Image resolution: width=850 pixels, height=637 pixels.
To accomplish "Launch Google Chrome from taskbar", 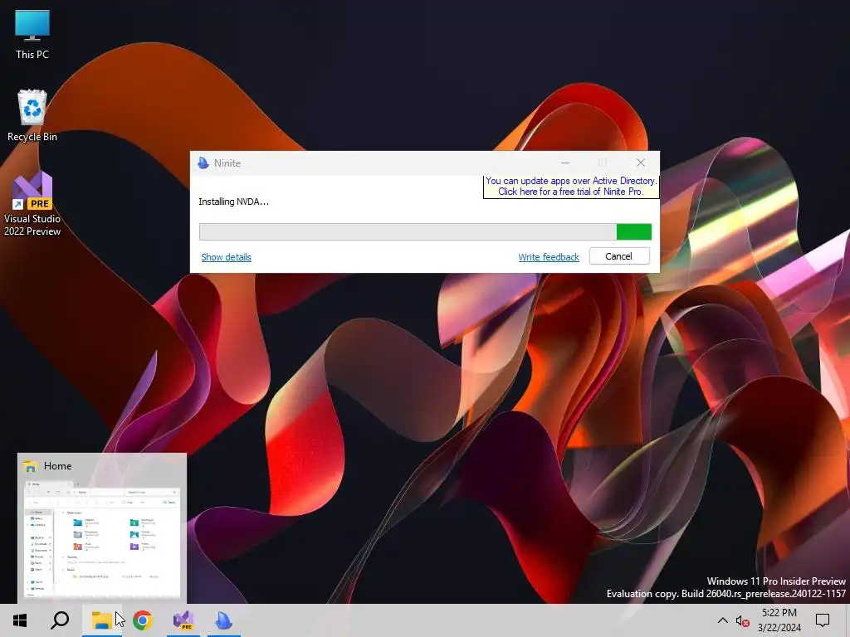I will (143, 620).
